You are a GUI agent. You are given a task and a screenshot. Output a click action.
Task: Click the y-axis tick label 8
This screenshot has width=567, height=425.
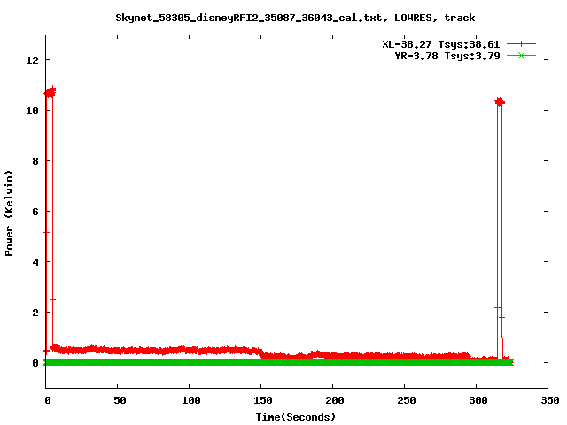coord(35,161)
